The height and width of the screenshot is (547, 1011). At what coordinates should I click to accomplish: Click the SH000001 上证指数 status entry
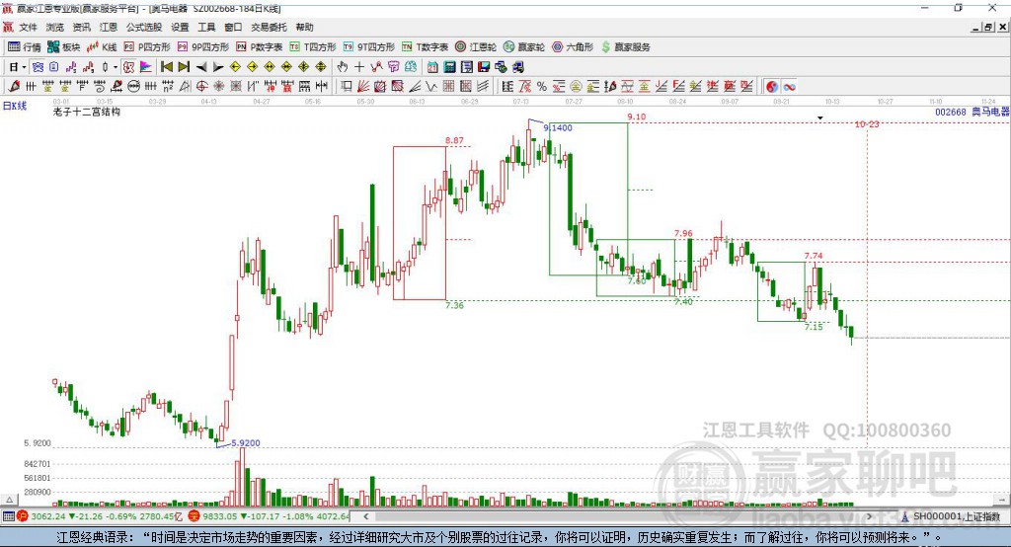click(x=951, y=516)
